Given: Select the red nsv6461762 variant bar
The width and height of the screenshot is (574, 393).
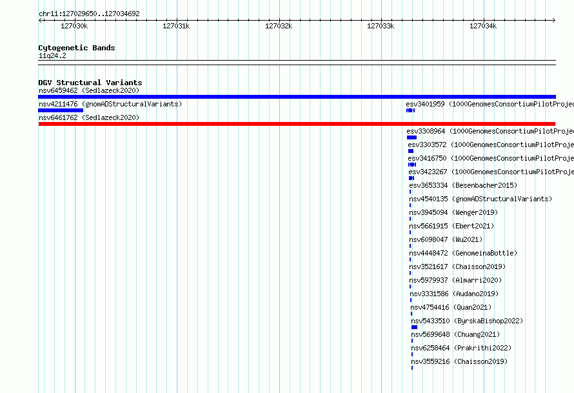Looking at the screenshot, I should click(297, 124).
